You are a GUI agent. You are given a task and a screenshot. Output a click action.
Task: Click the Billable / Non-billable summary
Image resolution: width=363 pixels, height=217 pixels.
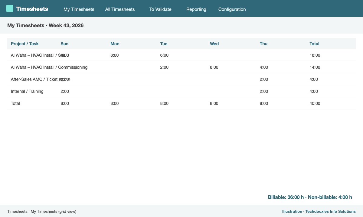point(310,197)
